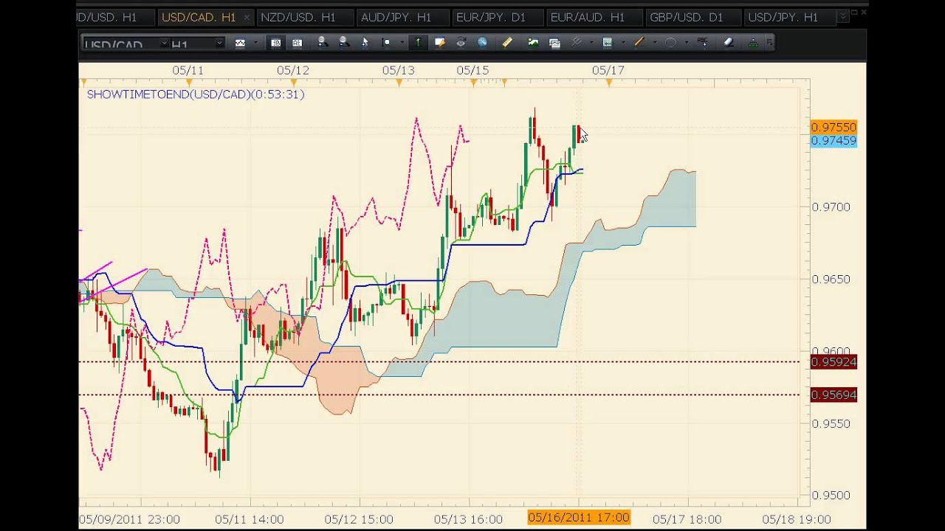Screen dimensions: 945x531
Task: Select the ABC text label tool
Action: [702, 42]
